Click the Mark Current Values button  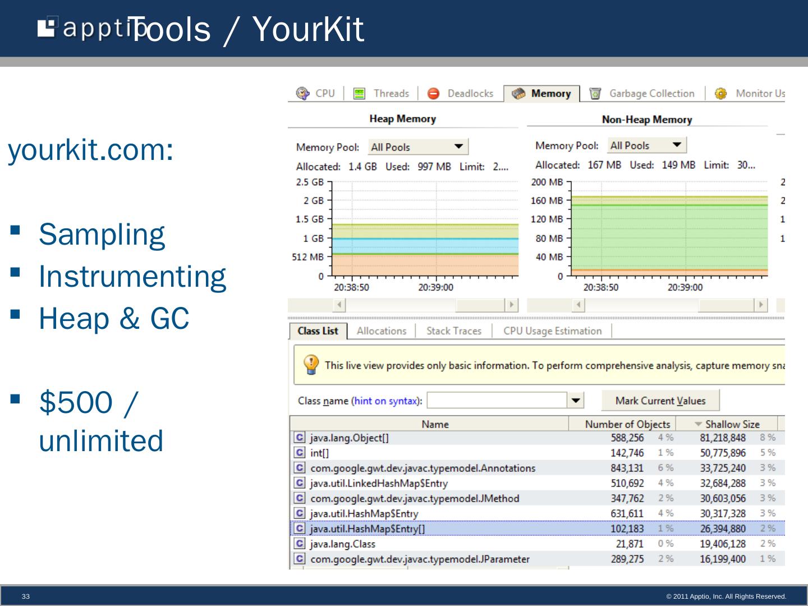[x=660, y=401]
